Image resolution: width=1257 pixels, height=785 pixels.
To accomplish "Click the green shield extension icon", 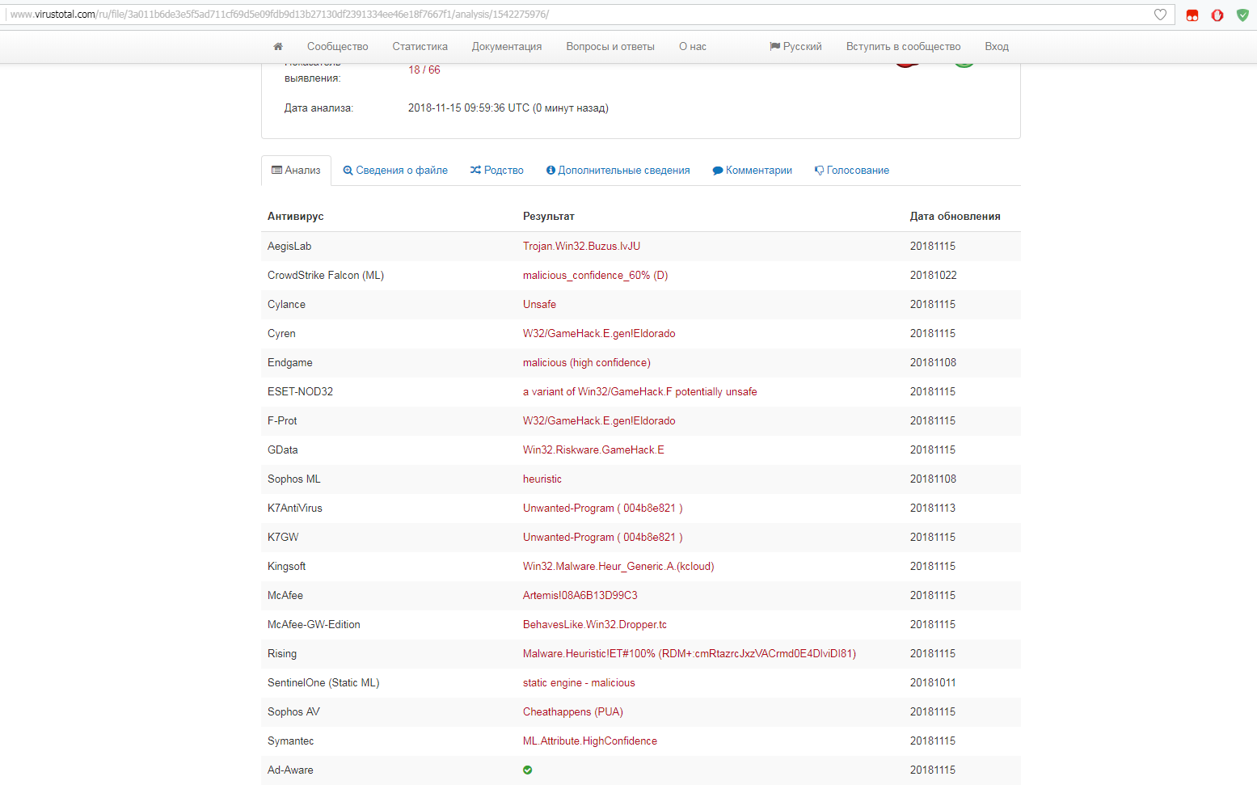I will pyautogui.click(x=1242, y=15).
